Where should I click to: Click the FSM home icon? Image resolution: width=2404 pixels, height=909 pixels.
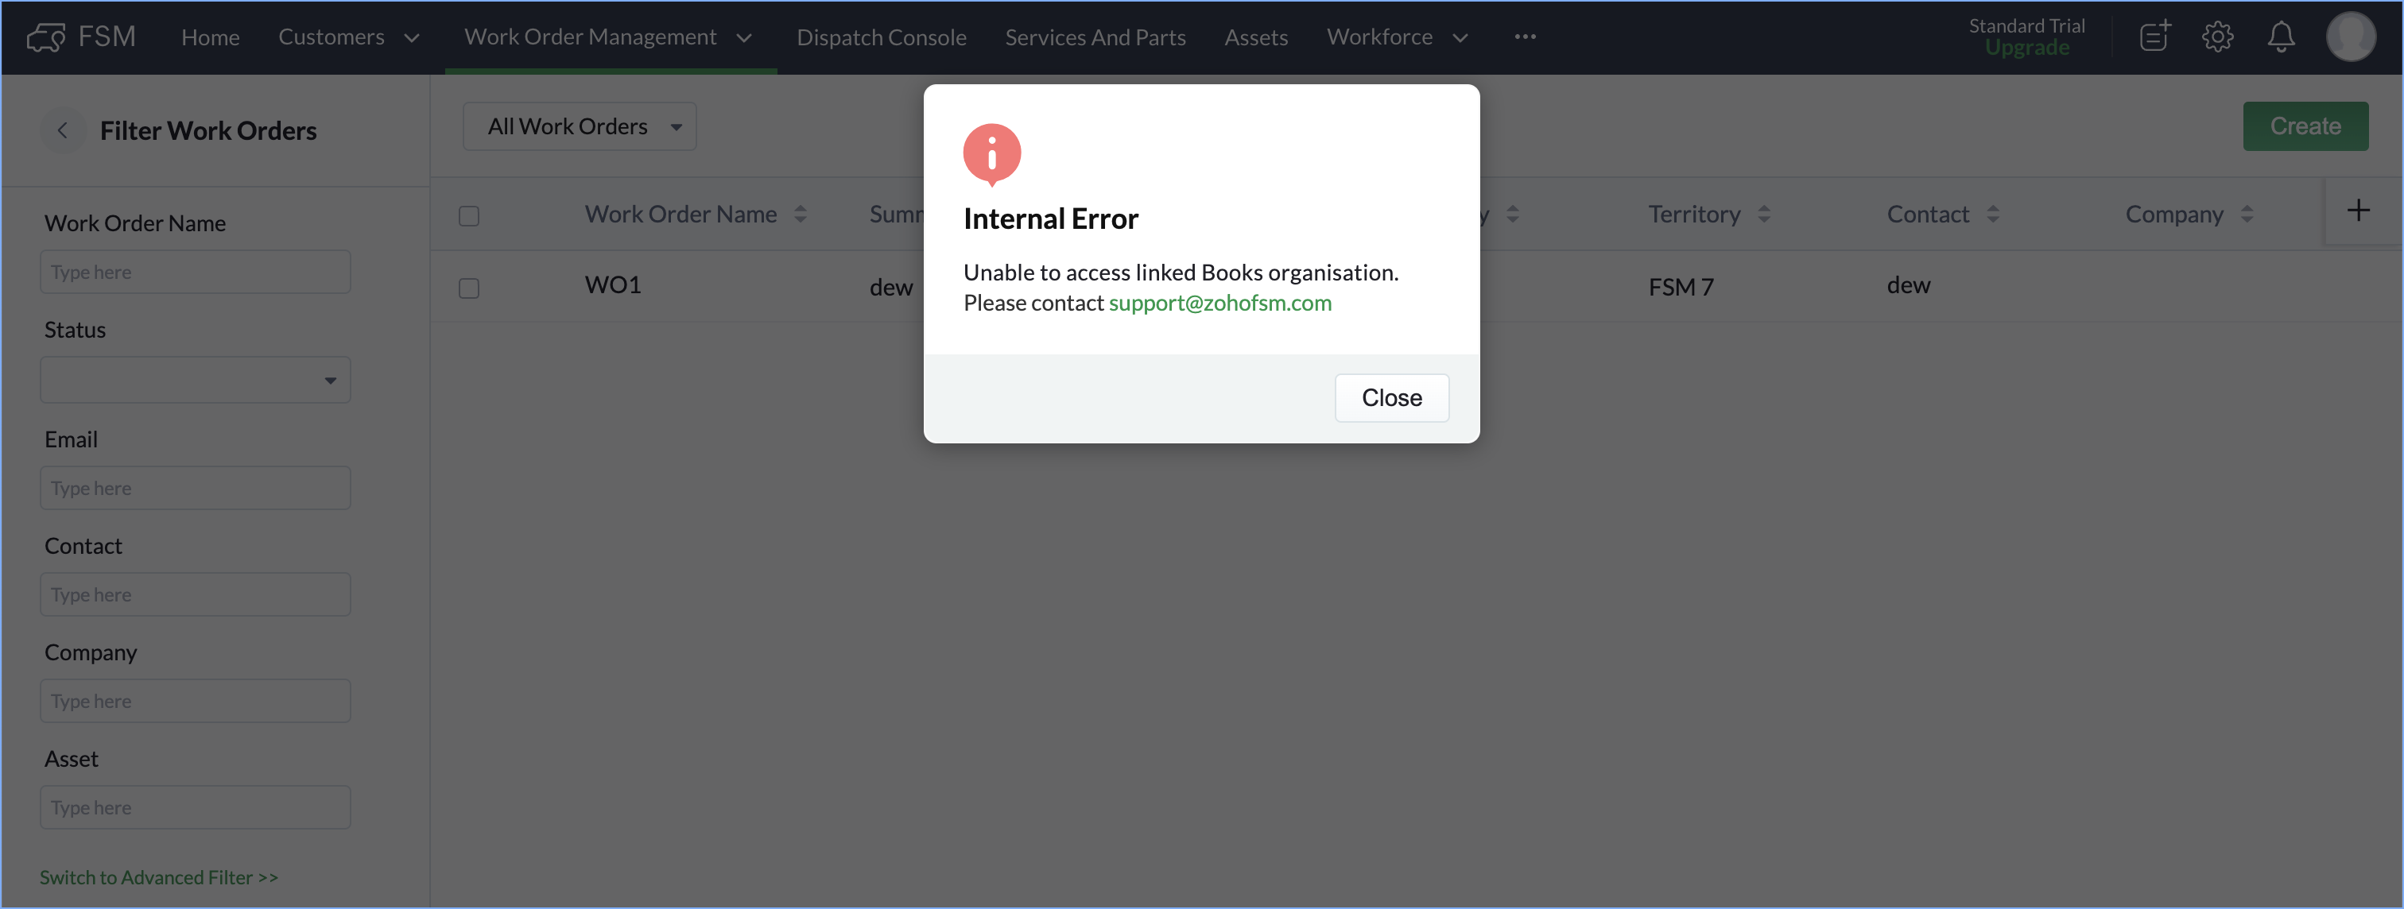[x=46, y=35]
